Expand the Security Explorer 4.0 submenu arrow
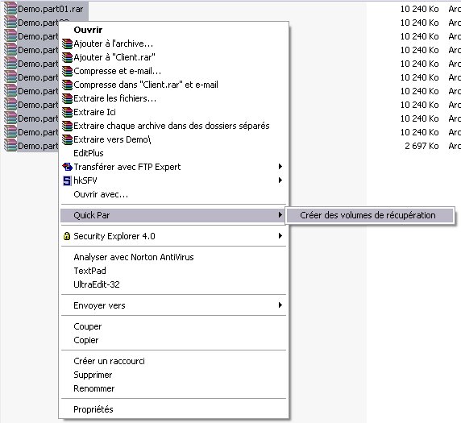This screenshot has width=461, height=423. tap(280, 236)
